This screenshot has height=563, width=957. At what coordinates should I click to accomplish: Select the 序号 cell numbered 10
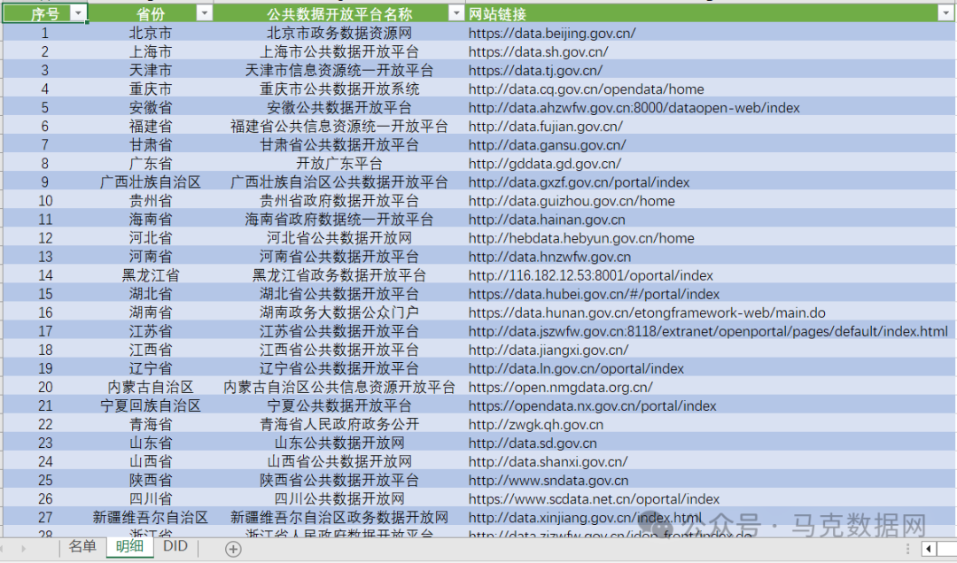44,200
